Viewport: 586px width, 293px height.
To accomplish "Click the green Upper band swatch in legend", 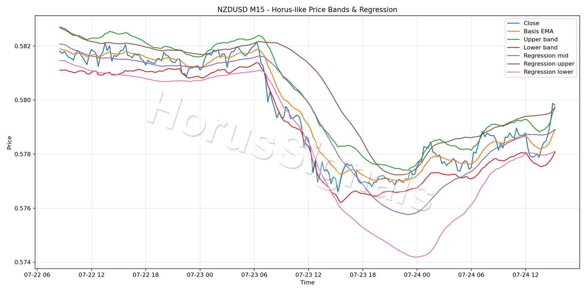I will tap(513, 40).
